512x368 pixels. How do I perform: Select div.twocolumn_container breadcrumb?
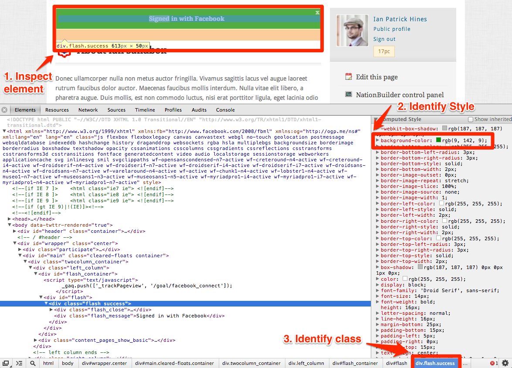click(x=251, y=363)
